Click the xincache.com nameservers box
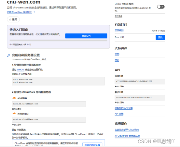This screenshot has height=147, width=180. click(x=58, y=81)
